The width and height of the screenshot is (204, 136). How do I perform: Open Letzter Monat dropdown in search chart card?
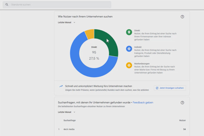67,22
